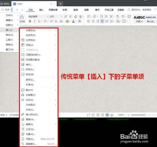Click the paragraph shading icon
The width and height of the screenshot is (157, 147).
[x=118, y=21]
